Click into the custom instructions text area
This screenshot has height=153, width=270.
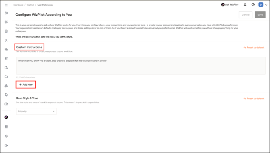[141, 66]
